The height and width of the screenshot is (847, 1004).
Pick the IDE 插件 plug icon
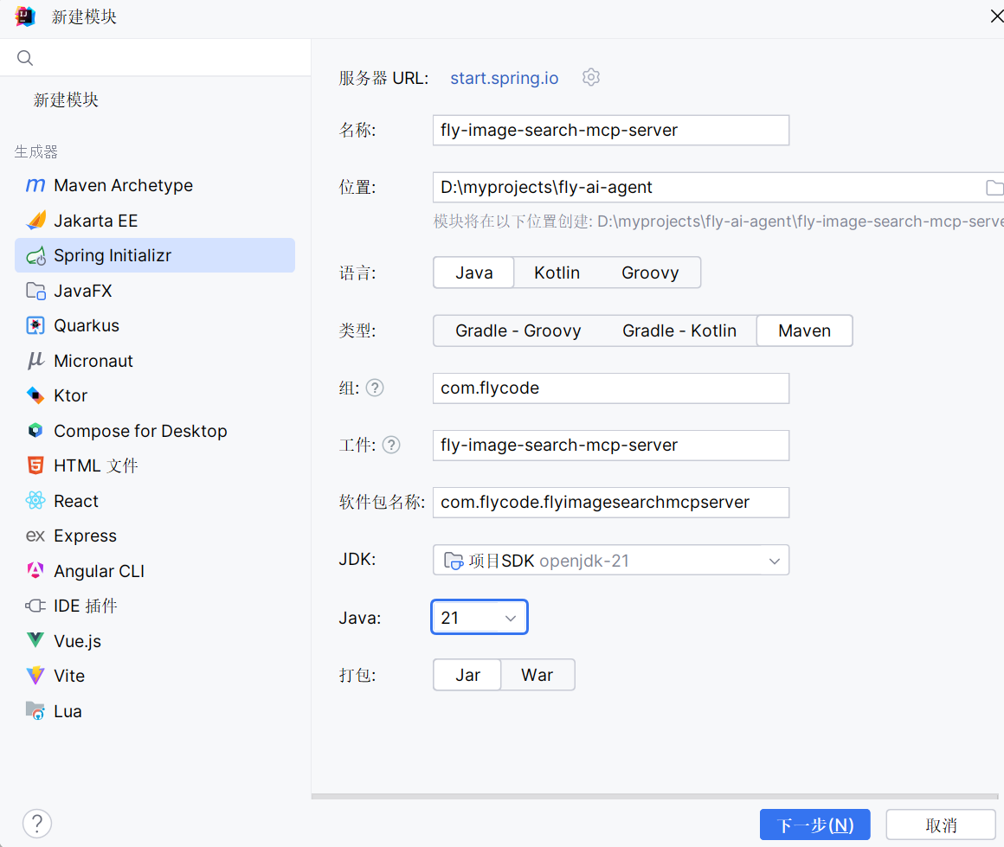click(x=35, y=606)
